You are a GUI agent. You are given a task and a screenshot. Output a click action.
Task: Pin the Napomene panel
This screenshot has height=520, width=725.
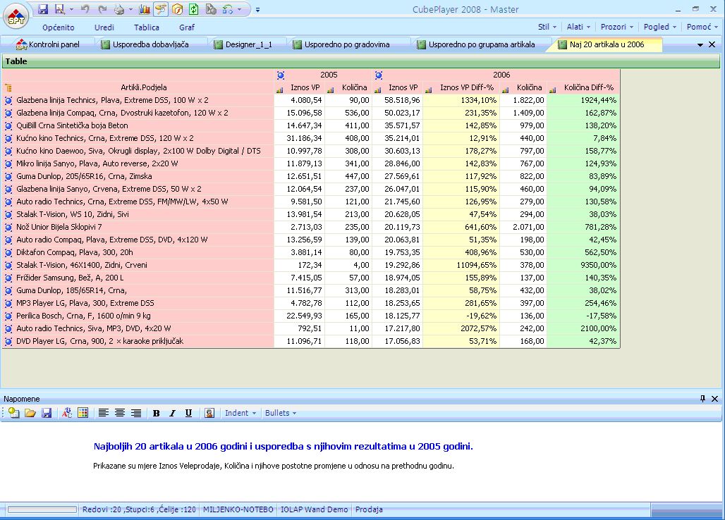[703, 399]
